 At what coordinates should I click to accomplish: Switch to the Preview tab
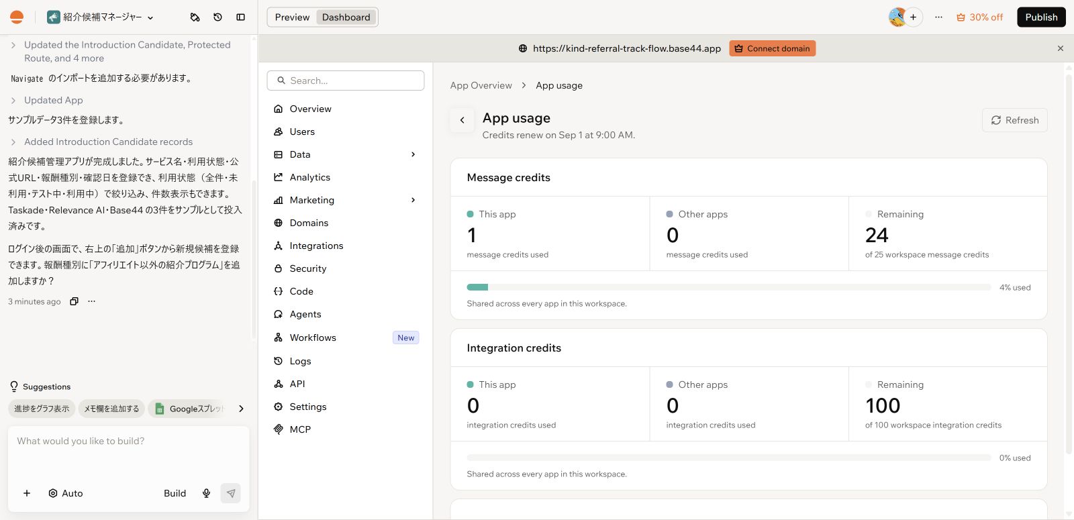(292, 17)
